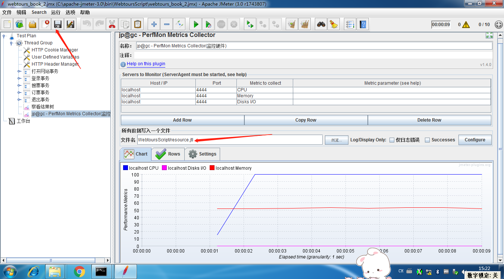Screen dimensions: 504x279
Task: Click the Stop test icon
Action: (x=221, y=25)
